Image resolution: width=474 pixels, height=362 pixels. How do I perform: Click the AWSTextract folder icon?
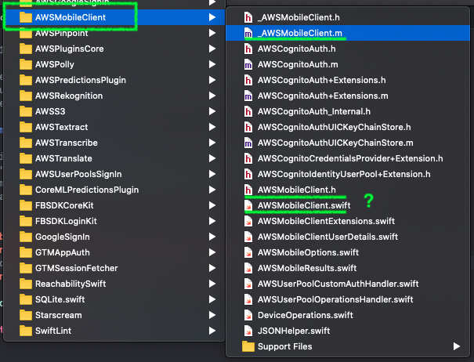tap(26, 127)
